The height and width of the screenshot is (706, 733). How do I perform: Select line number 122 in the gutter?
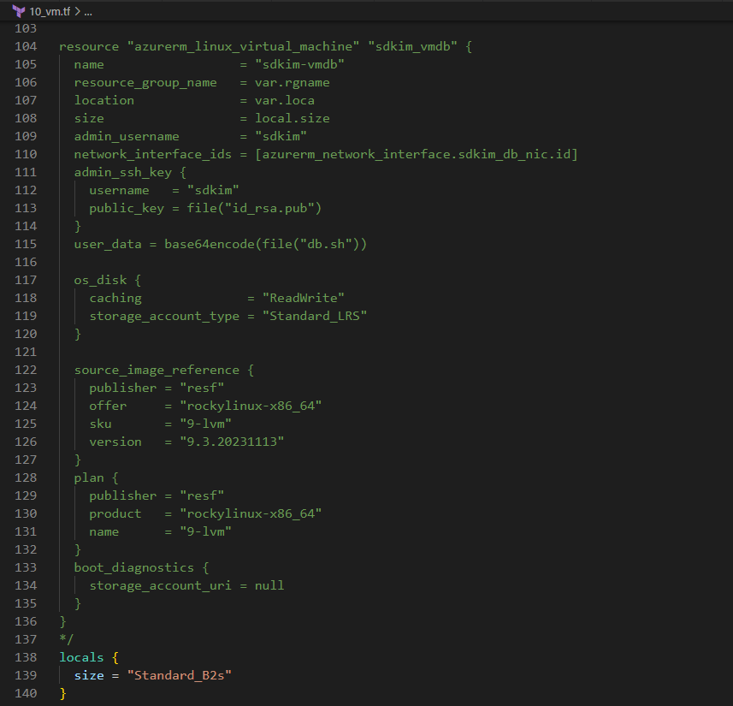click(26, 370)
